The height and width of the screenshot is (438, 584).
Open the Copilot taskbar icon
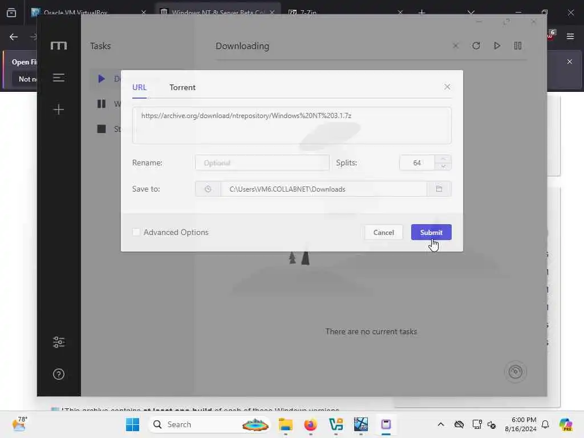pyautogui.click(x=566, y=424)
